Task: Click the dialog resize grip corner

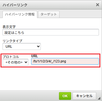Action: coord(99,98)
